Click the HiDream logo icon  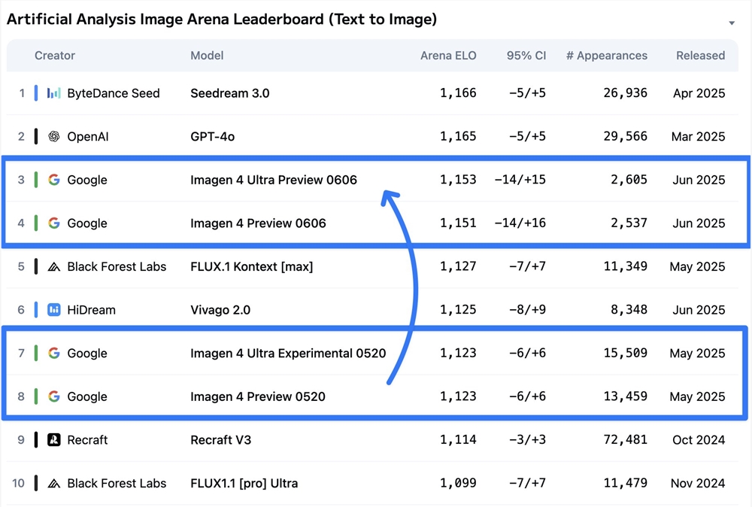coord(53,310)
